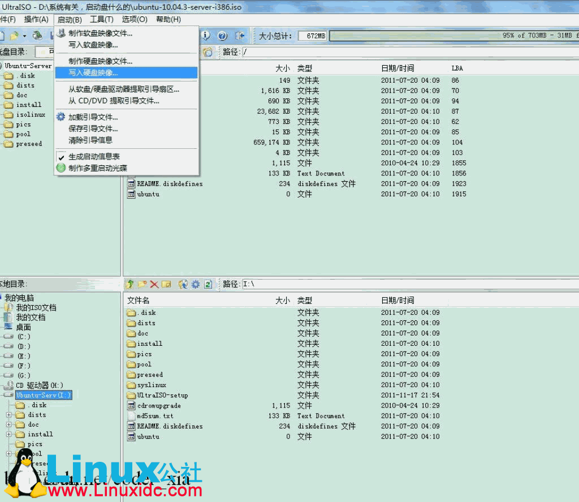Click the add-to-image icon in local toolbar
This screenshot has width=579, height=502.
(183, 284)
